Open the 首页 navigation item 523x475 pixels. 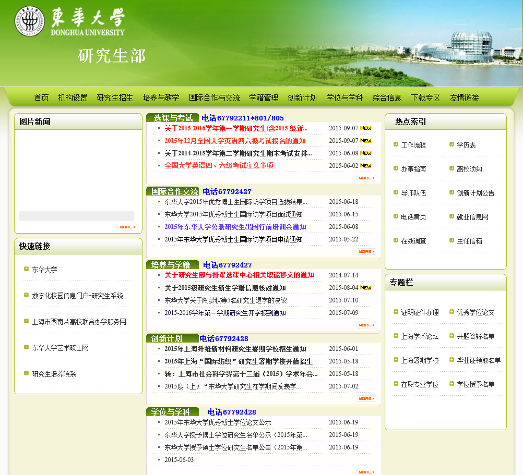coord(41,98)
